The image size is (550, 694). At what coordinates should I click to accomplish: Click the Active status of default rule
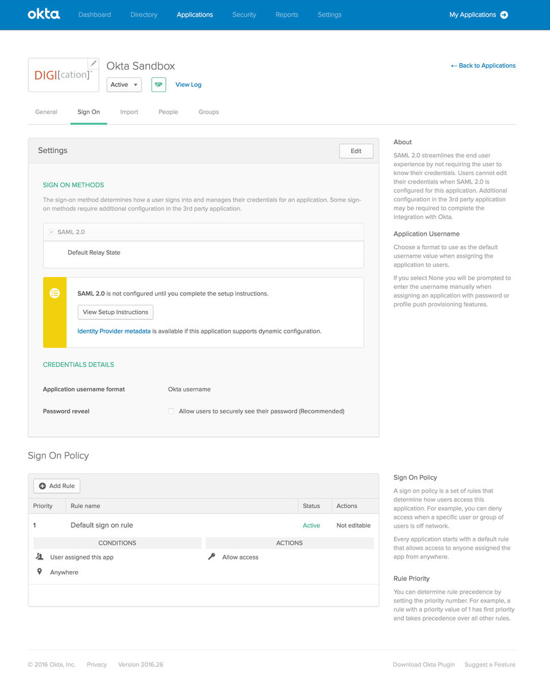pos(311,525)
